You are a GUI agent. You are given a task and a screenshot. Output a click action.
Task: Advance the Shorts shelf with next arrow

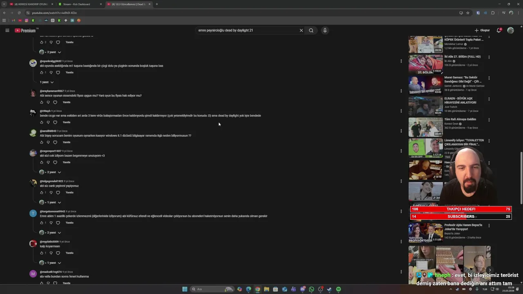click(490, 270)
